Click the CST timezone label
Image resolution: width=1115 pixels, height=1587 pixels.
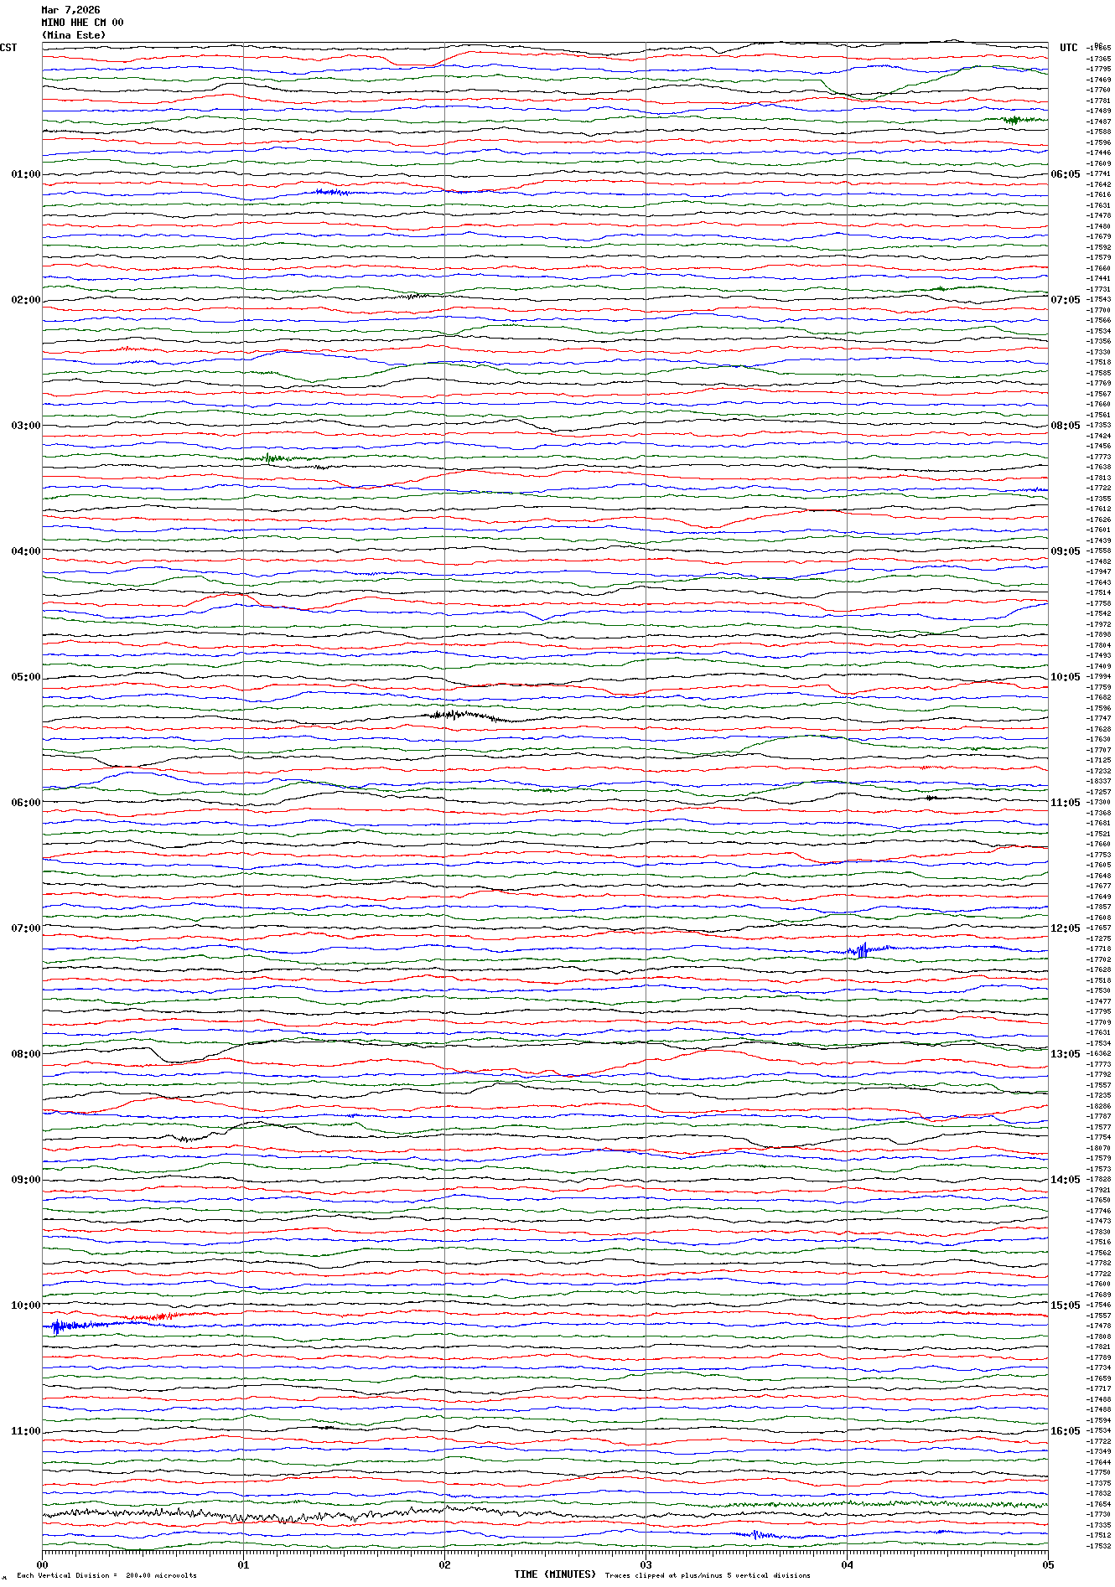[8, 48]
